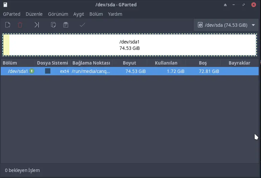Click the Bölüm column header

point(18,63)
